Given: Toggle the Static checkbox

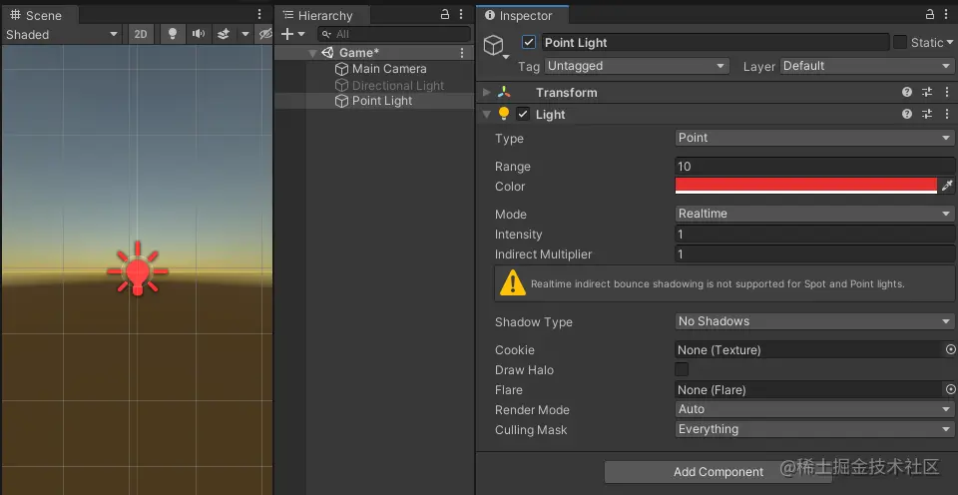Looking at the screenshot, I should pos(900,42).
